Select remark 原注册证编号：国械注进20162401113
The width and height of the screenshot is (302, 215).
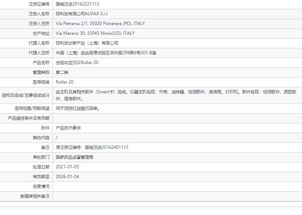click(x=92, y=147)
